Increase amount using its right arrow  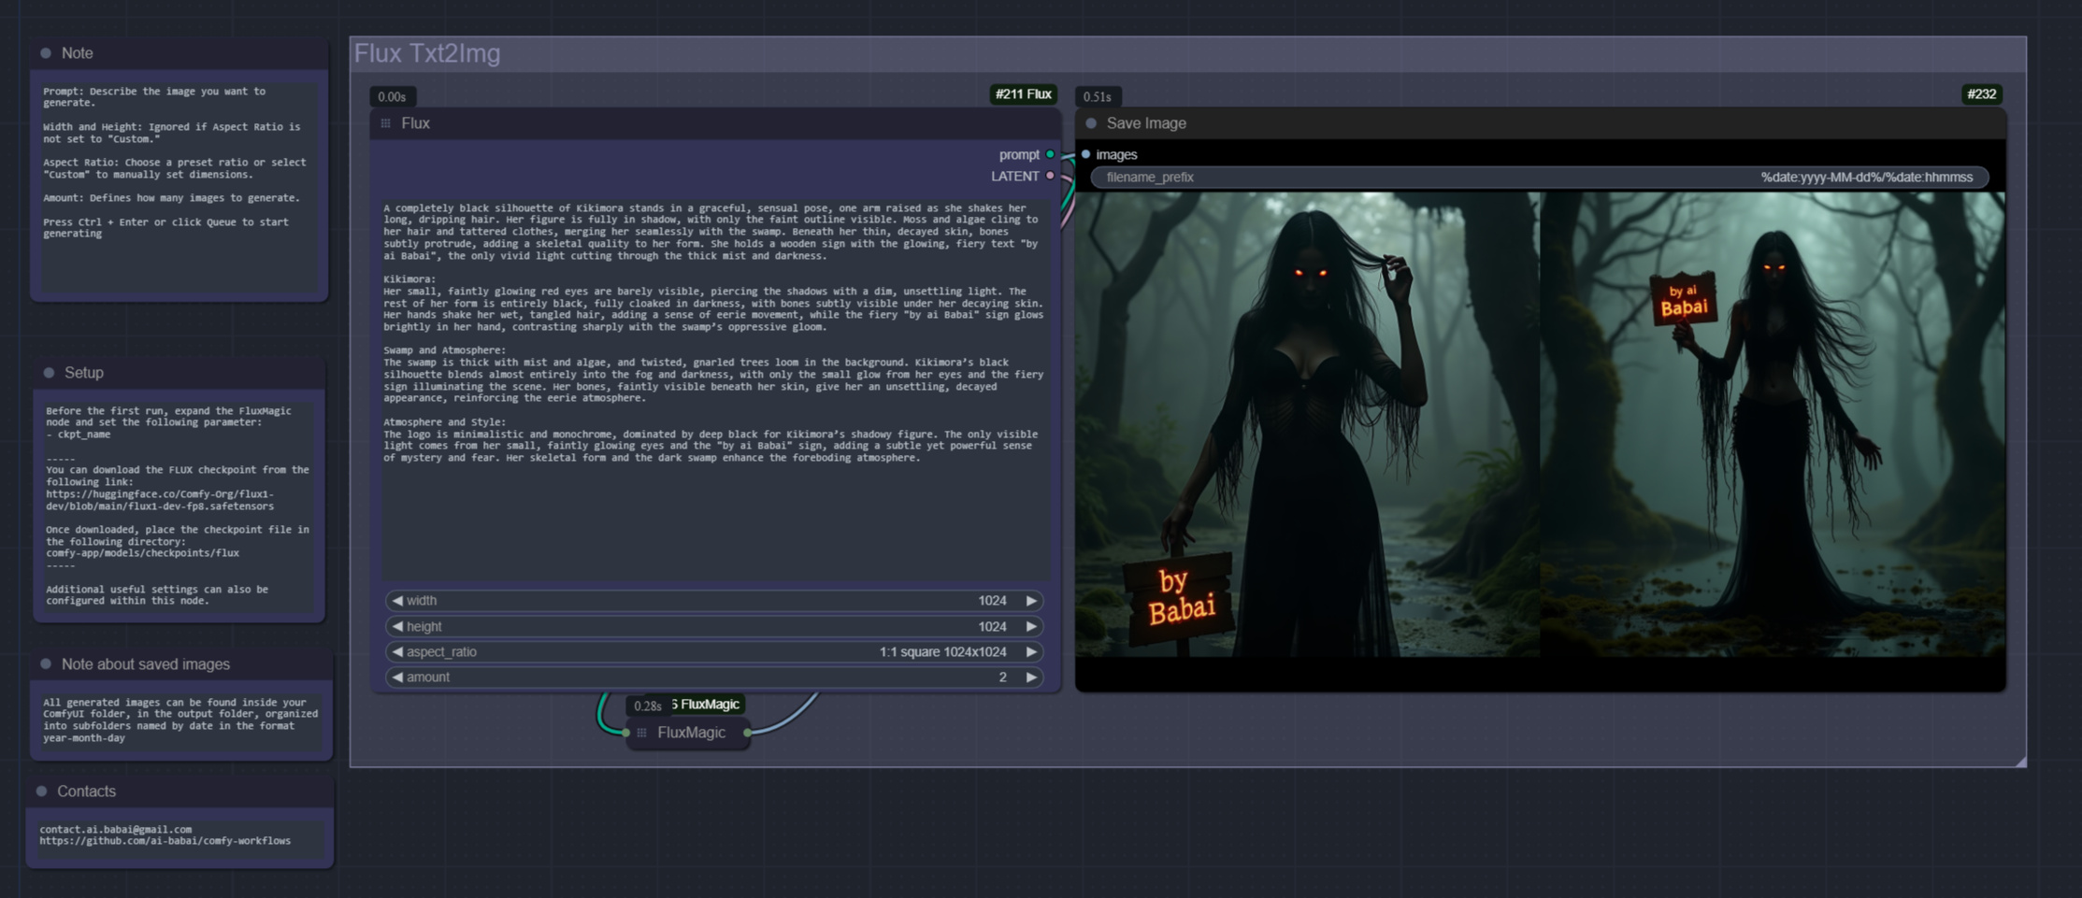click(x=1029, y=677)
